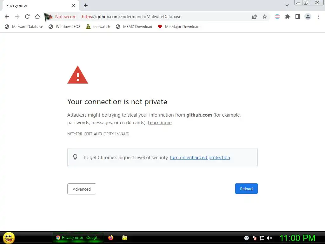The width and height of the screenshot is (325, 244).
Task: Toggle the side panel icon
Action: coord(297,17)
